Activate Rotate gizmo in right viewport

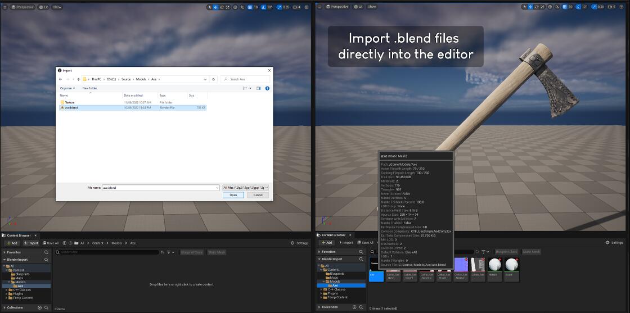click(x=537, y=7)
